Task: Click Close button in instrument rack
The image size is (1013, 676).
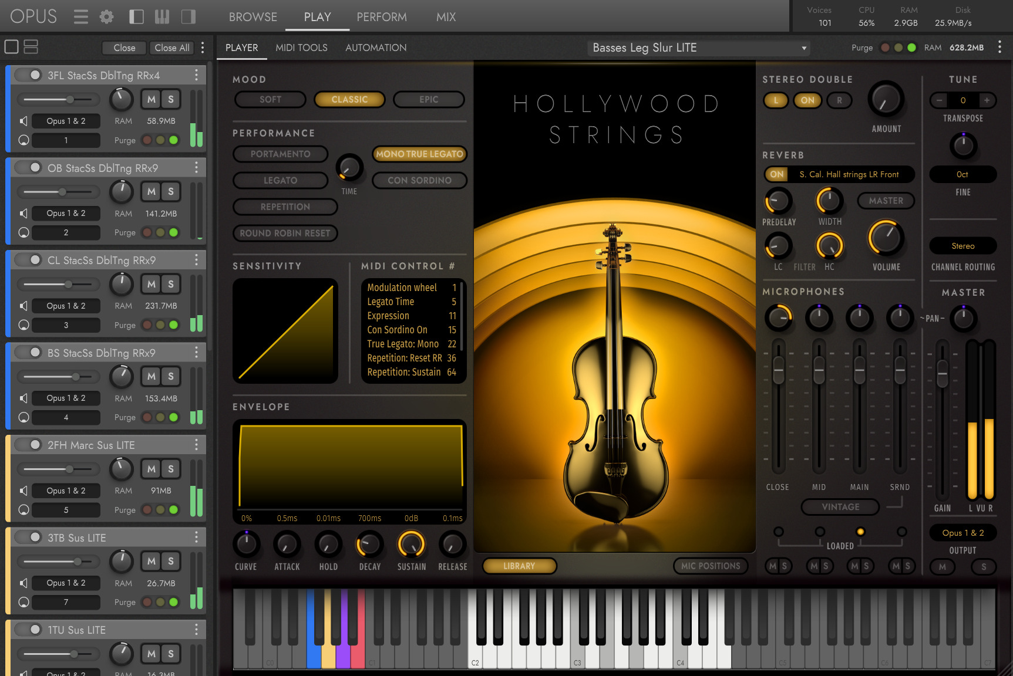Action: coord(124,48)
